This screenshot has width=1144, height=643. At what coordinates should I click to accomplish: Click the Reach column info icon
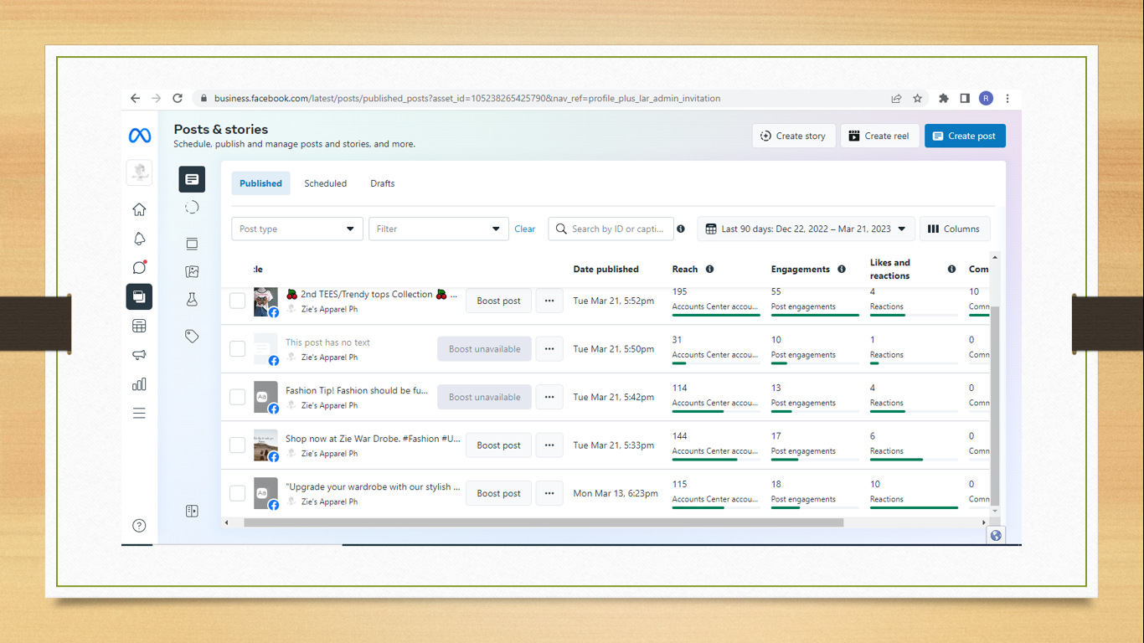[709, 270]
